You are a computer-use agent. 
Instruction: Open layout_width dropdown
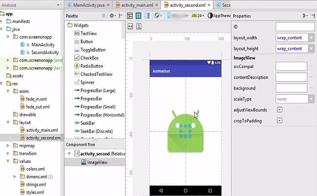coord(311,38)
